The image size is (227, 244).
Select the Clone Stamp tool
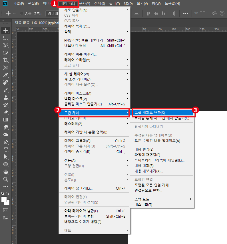6,97
